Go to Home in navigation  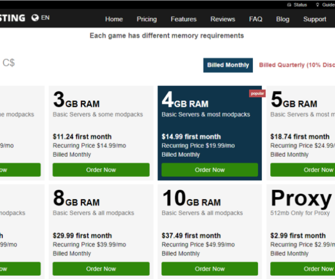(114, 19)
